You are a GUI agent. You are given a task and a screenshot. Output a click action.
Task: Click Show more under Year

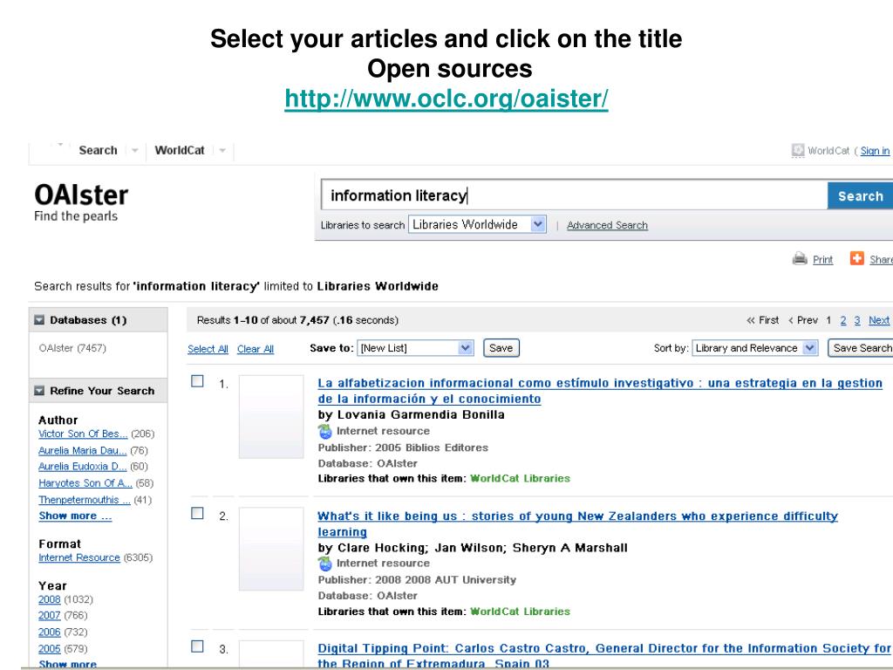pyautogui.click(x=67, y=664)
